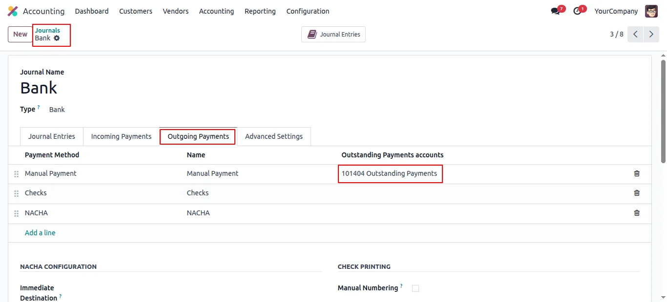Open the Reporting menu

tap(260, 11)
